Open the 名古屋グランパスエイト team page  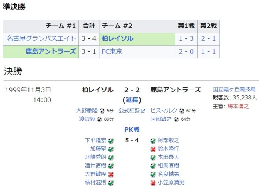(x=41, y=38)
